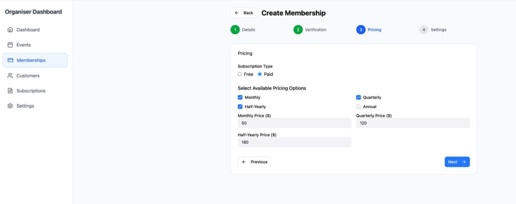
Task: Select the Paid subscription type
Action: [x=260, y=74]
